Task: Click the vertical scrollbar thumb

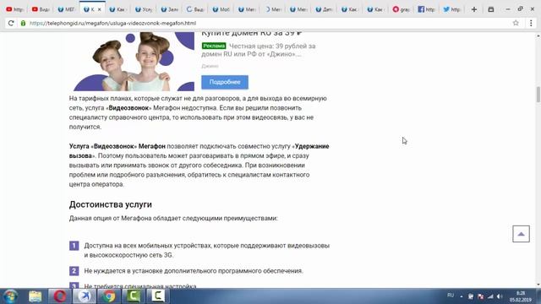Action: pos(538,94)
